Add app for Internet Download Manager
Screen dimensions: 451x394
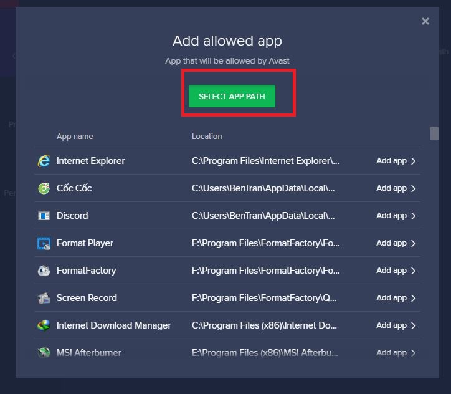[391, 325]
